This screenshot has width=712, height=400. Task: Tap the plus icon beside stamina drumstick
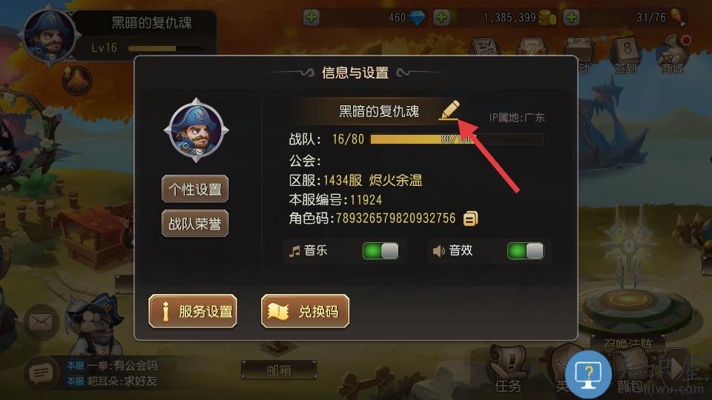571,18
